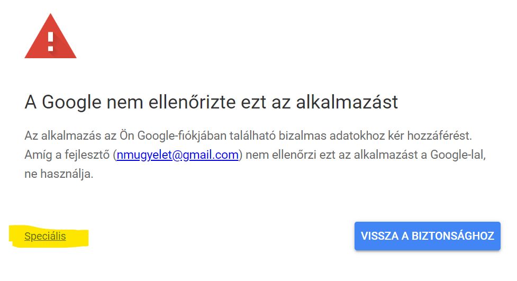This screenshot has height=281, width=517.
Task: Click the word "Amíg" starting the second line
Action: (x=36, y=155)
